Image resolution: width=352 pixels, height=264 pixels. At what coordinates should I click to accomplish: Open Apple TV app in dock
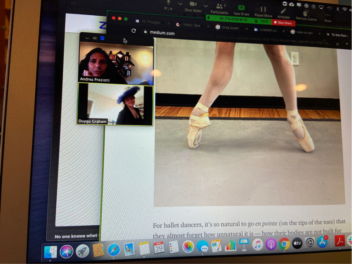pos(297,243)
